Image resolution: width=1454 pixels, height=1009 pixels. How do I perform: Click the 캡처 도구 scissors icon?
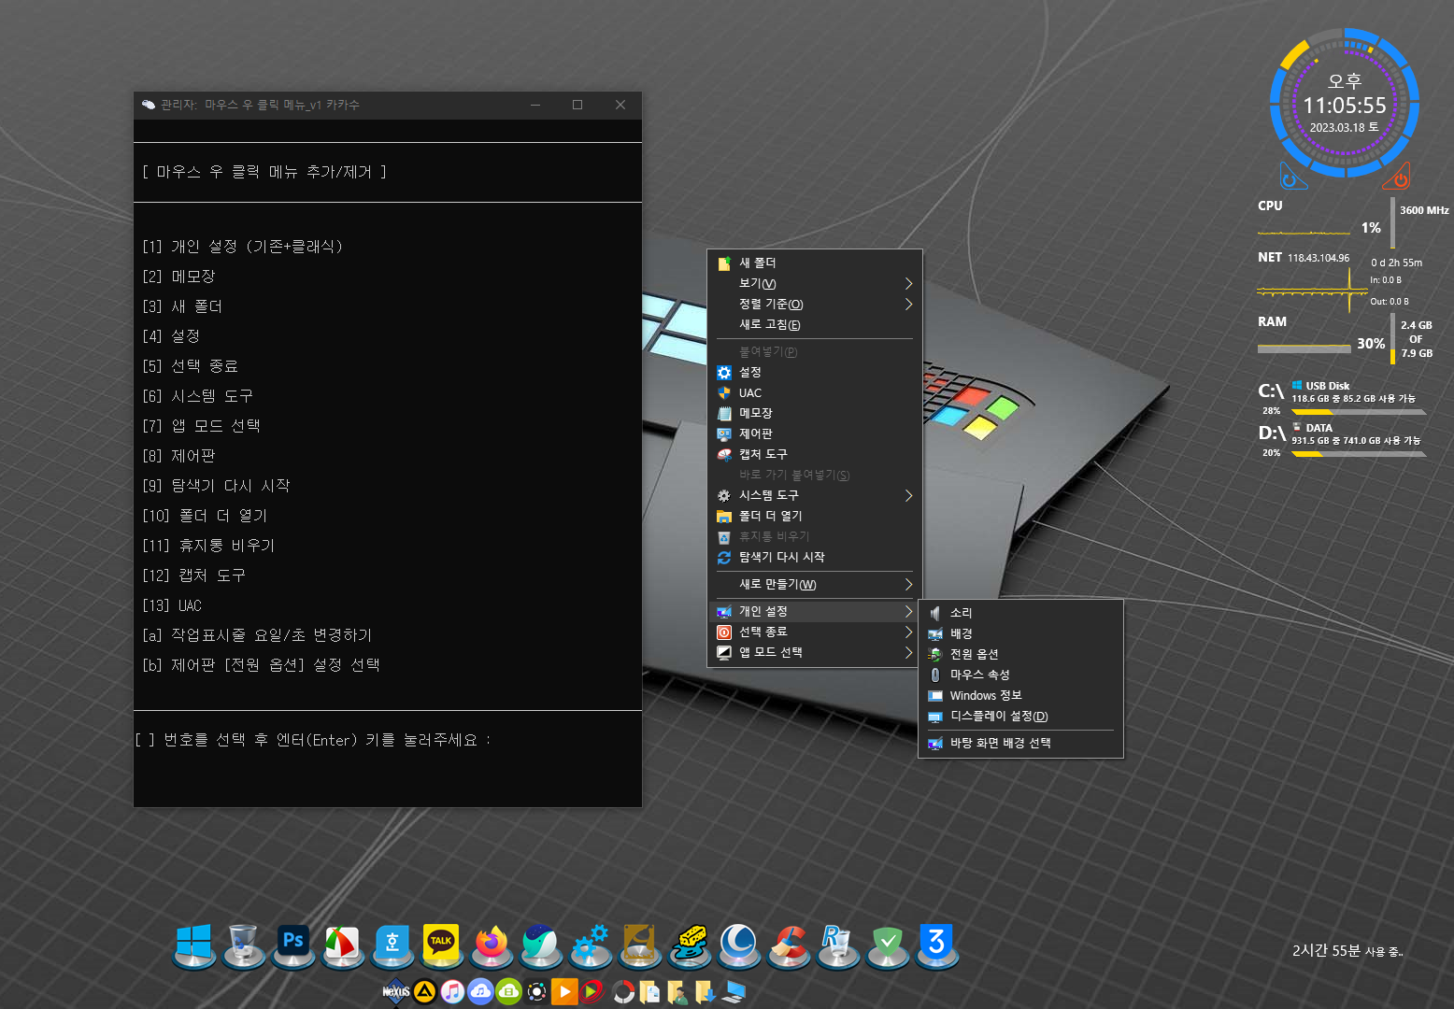point(724,455)
